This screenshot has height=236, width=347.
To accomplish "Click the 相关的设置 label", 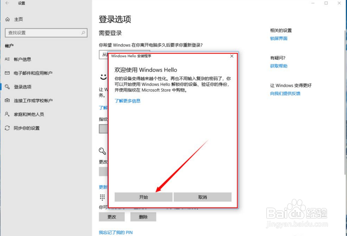I will click(x=281, y=31).
